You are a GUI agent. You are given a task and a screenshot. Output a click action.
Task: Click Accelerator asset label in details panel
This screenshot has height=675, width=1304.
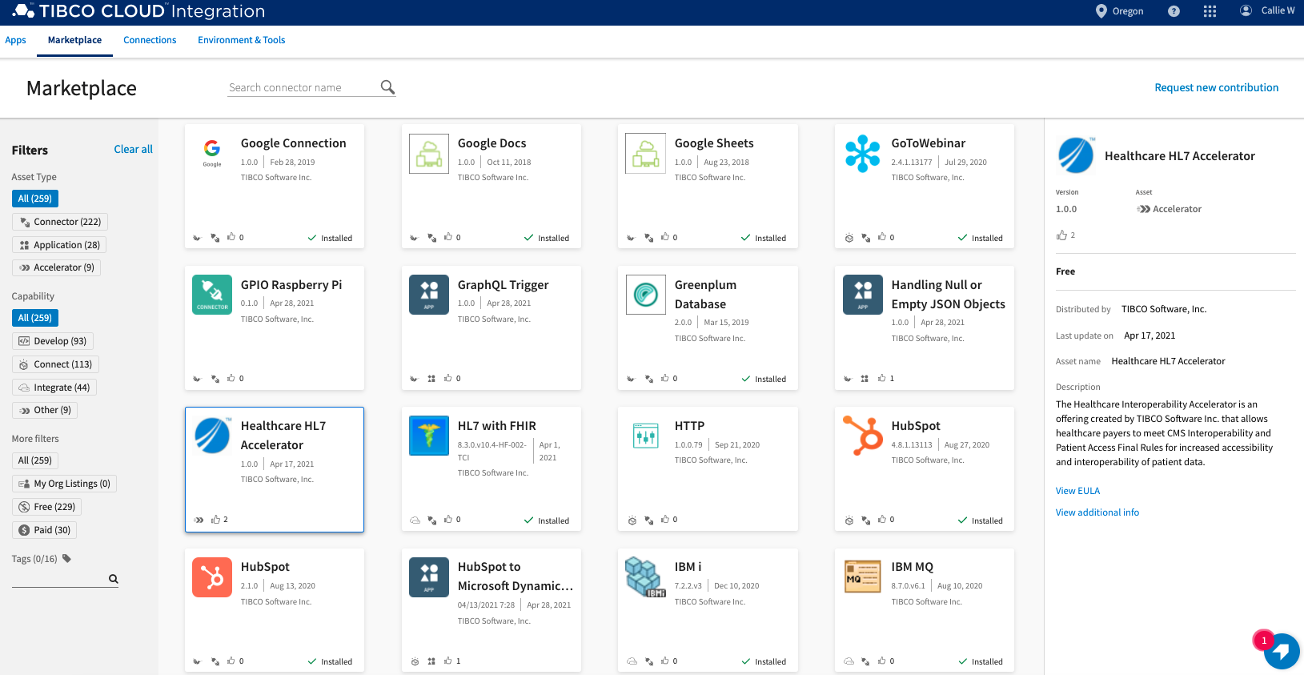coord(1170,209)
